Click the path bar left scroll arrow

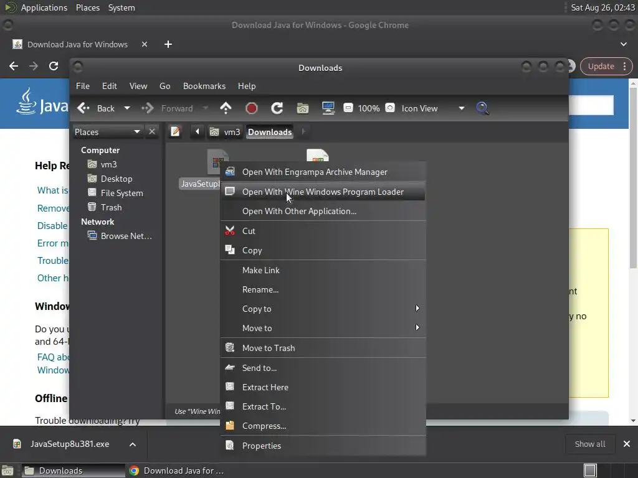click(x=198, y=132)
